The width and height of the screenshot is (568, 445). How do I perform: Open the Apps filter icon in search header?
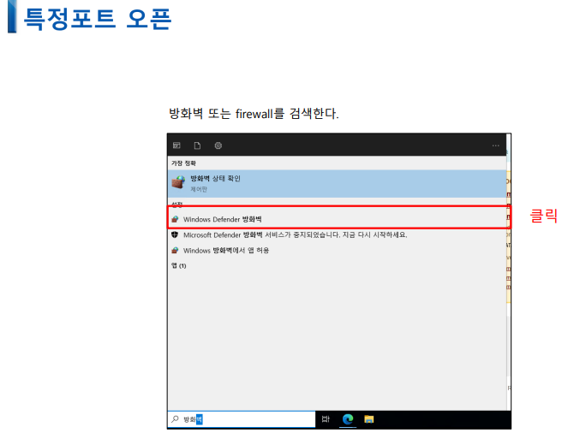coord(176,145)
